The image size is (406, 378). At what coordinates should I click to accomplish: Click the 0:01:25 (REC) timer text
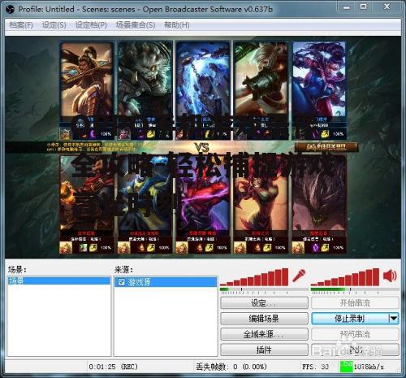113,367
